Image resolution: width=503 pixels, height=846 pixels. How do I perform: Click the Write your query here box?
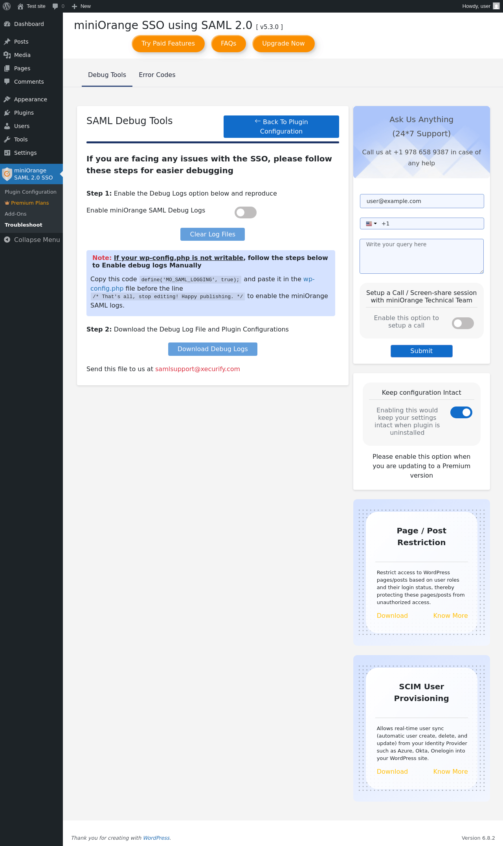point(422,256)
